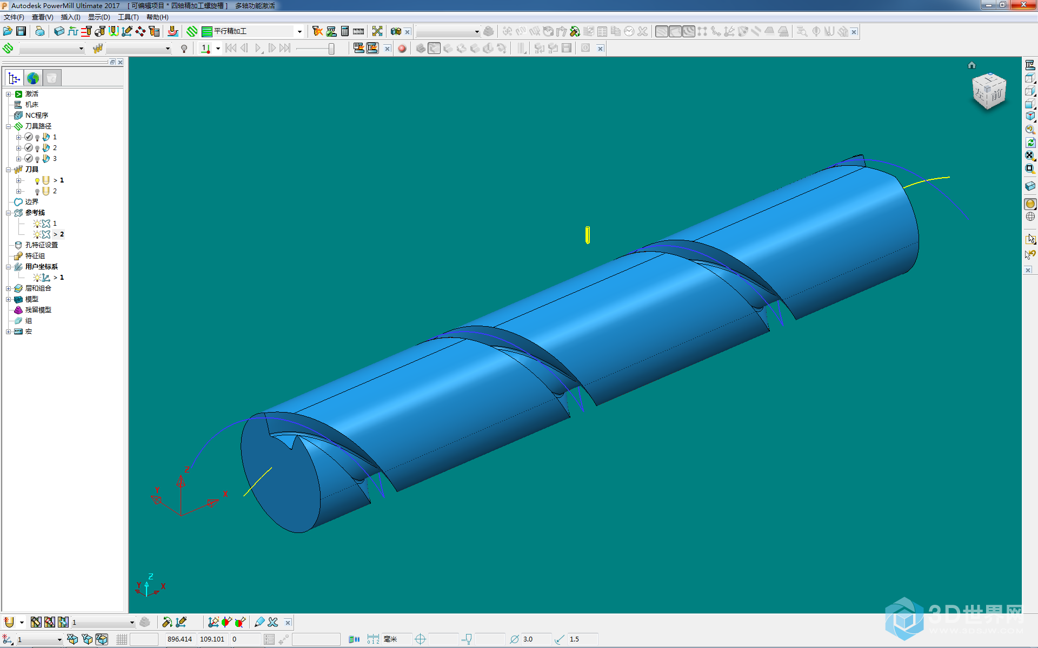Toggle visibility of reference line 2
The image size is (1038, 648).
37,234
